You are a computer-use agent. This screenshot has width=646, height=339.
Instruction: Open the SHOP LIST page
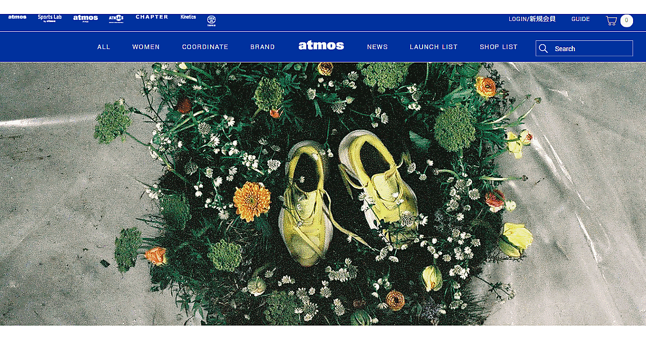point(498,47)
